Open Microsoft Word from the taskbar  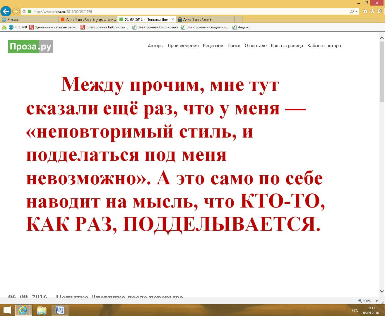pos(60,310)
